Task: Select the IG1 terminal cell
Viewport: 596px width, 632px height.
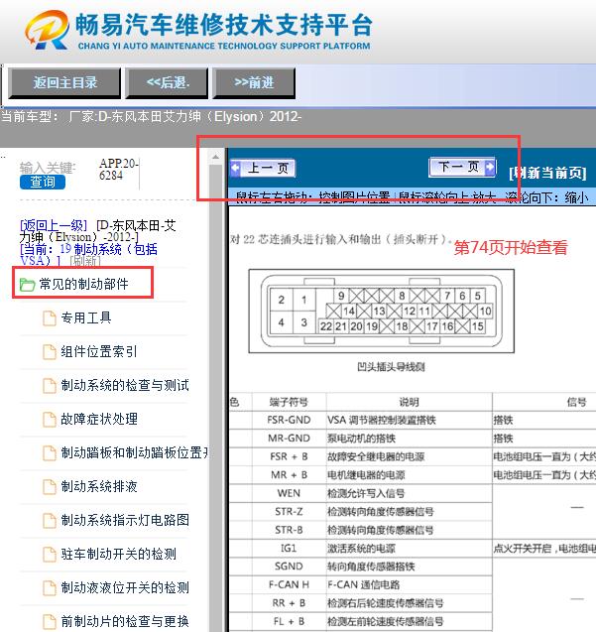Action: coord(289,548)
